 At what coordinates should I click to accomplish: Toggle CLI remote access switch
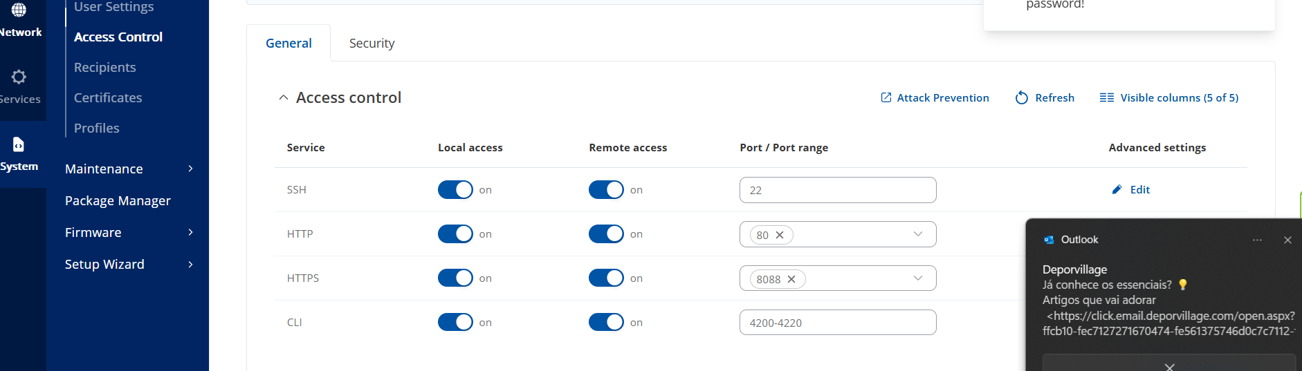[606, 322]
